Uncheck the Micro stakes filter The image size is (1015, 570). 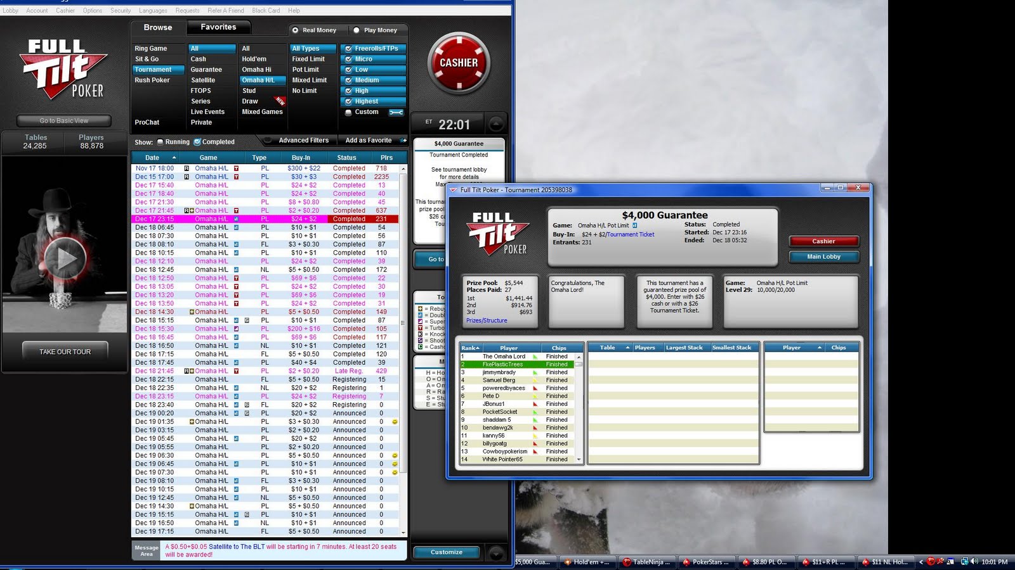[348, 59]
